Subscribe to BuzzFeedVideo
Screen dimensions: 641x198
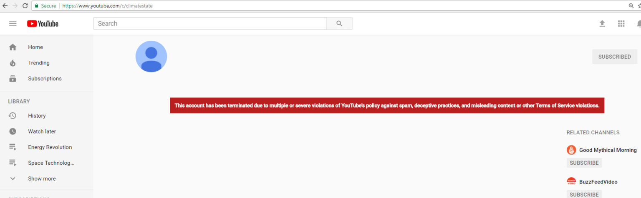[584, 194]
